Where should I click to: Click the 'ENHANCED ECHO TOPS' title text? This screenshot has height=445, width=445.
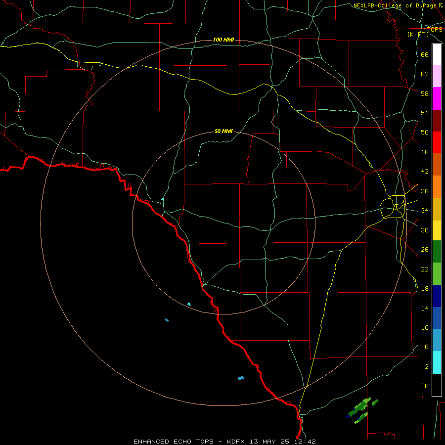(174, 442)
